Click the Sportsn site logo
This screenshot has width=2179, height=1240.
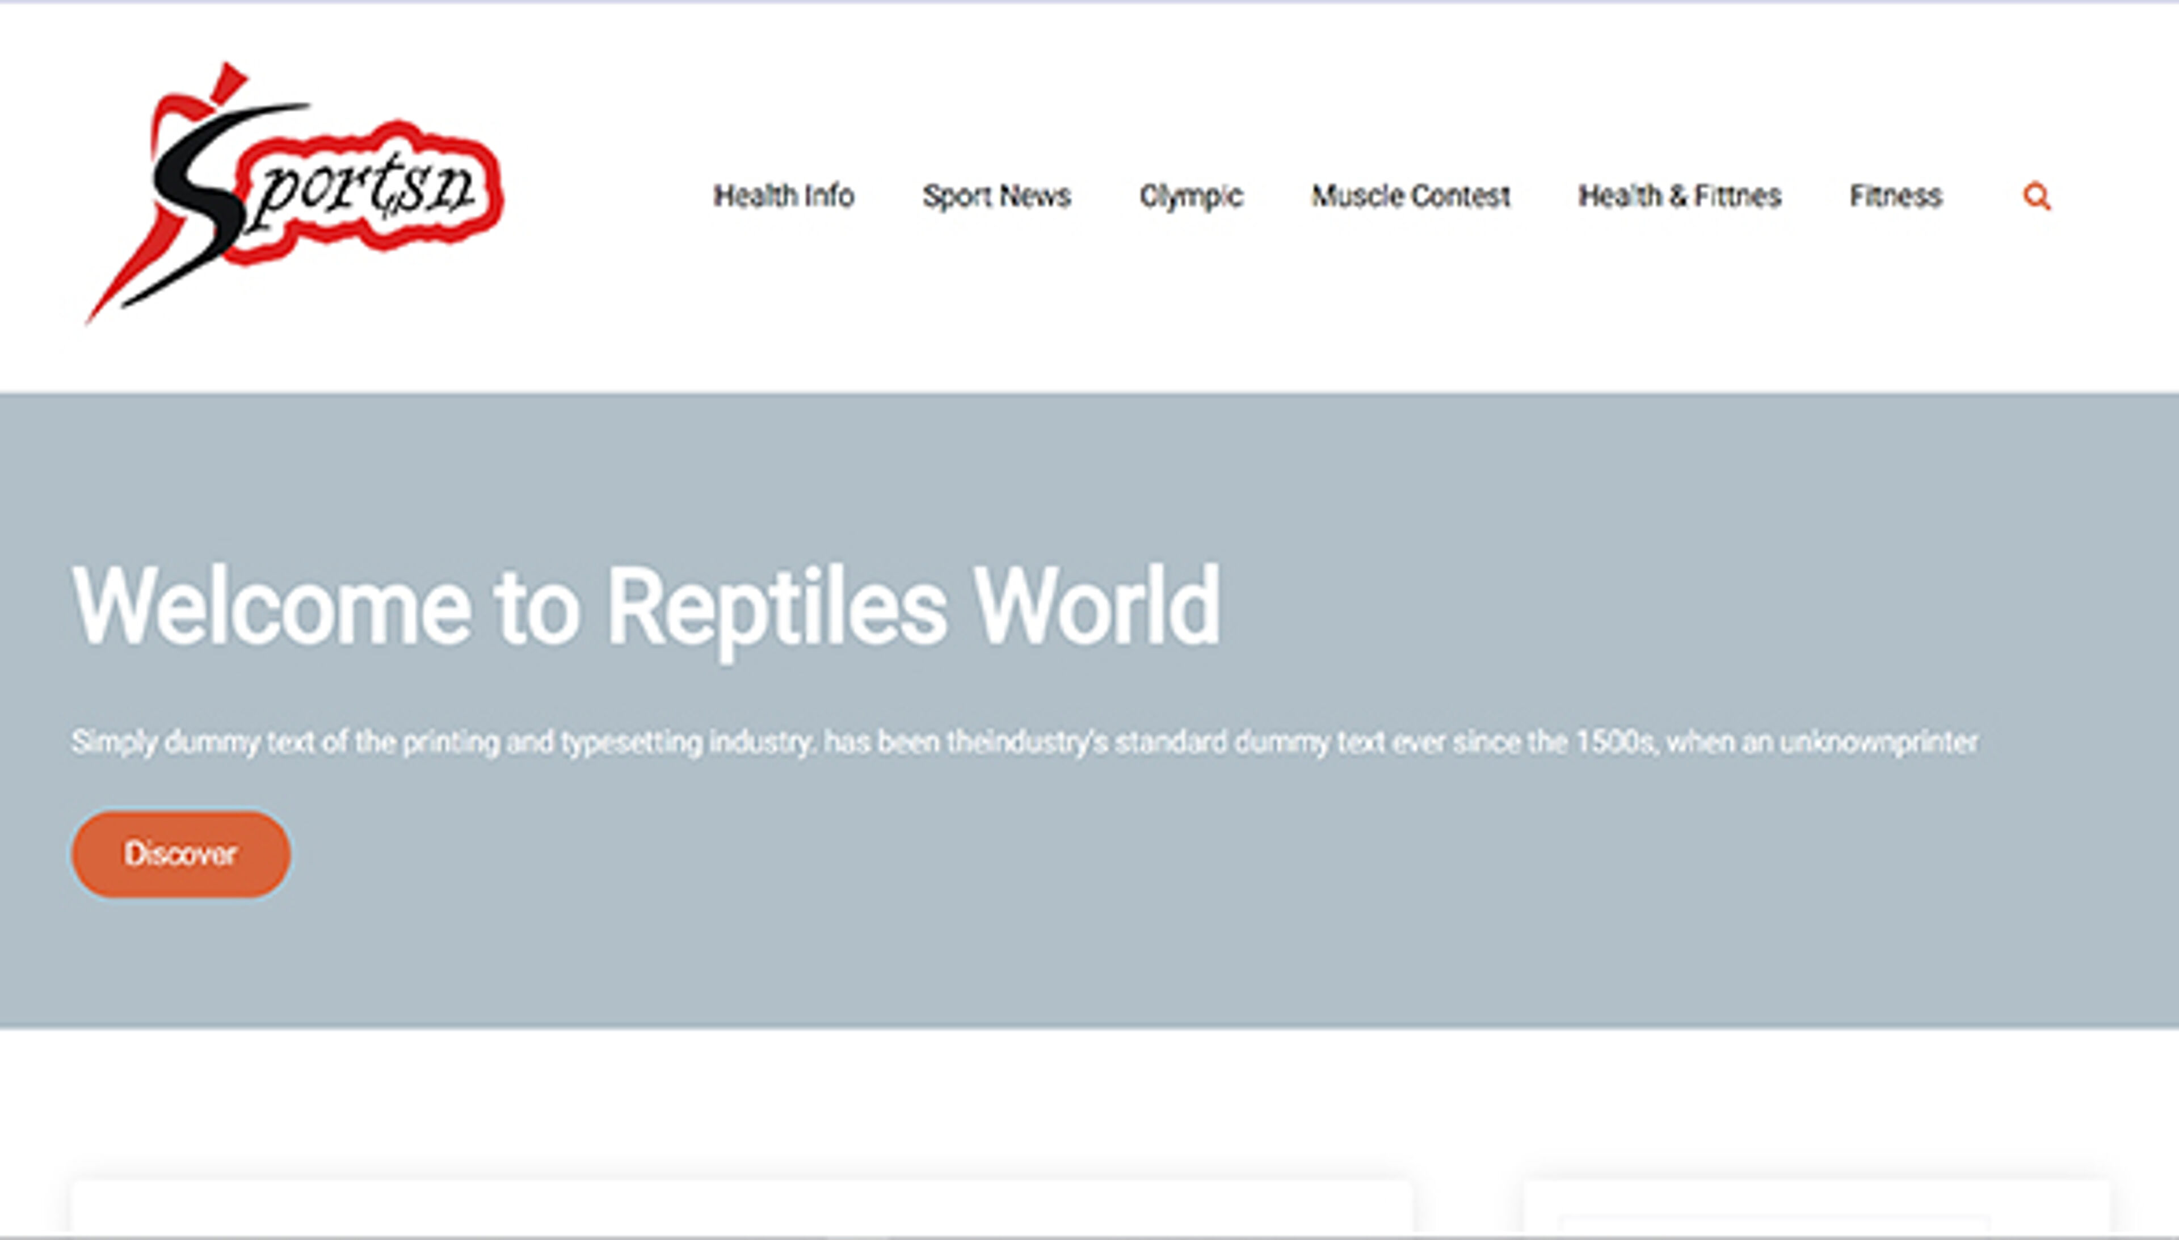point(294,194)
